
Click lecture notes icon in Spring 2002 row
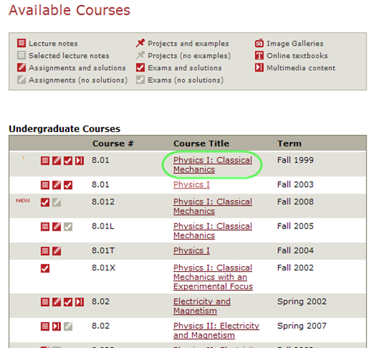(45, 302)
